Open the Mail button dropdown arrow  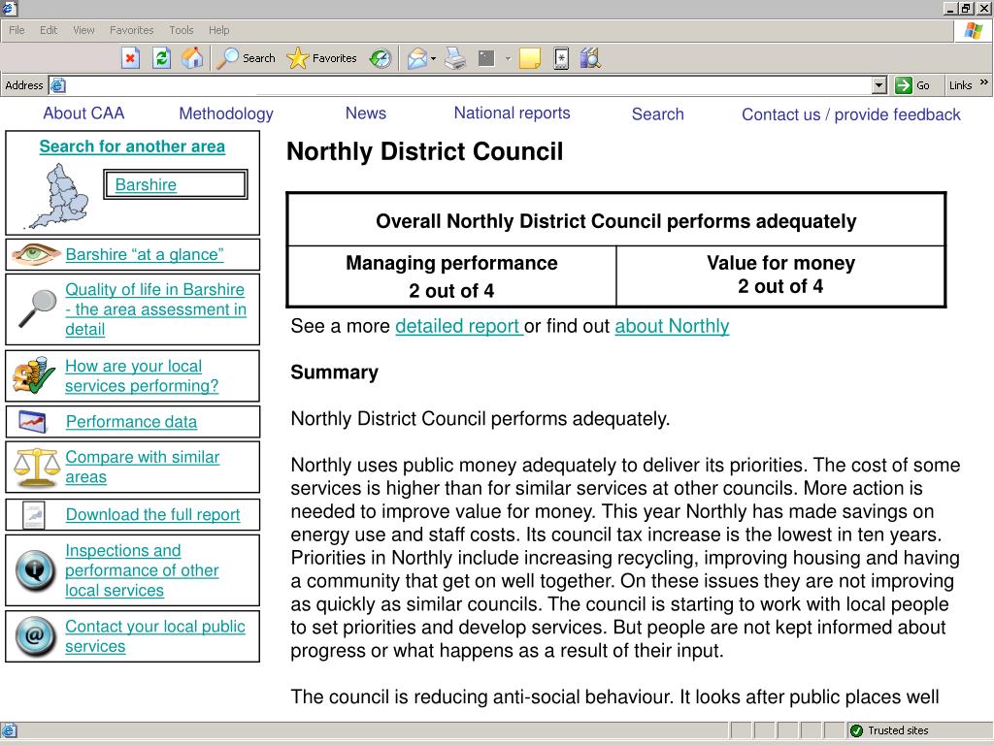(434, 59)
